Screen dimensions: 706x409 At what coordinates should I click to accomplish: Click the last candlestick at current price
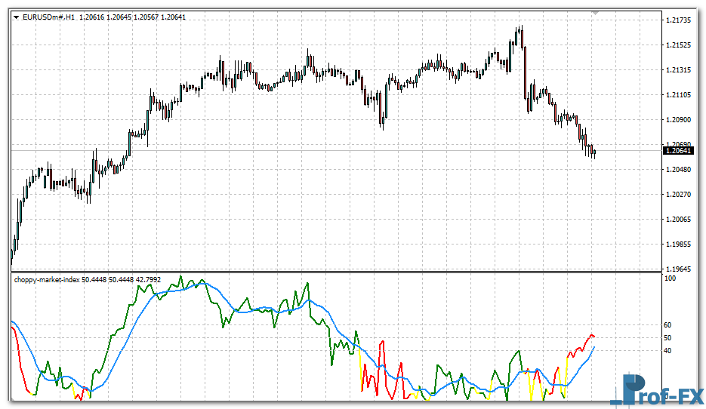[595, 153]
